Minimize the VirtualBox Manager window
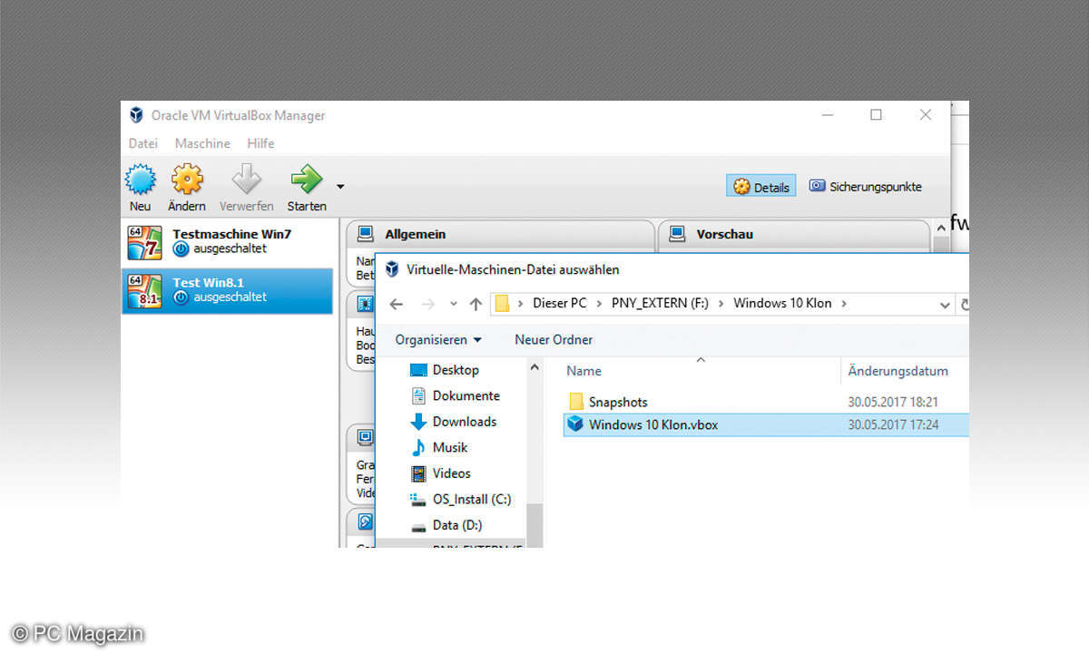 pyautogui.click(x=828, y=115)
